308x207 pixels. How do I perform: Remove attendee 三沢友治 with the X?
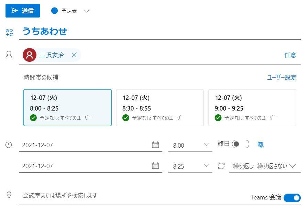point(74,55)
